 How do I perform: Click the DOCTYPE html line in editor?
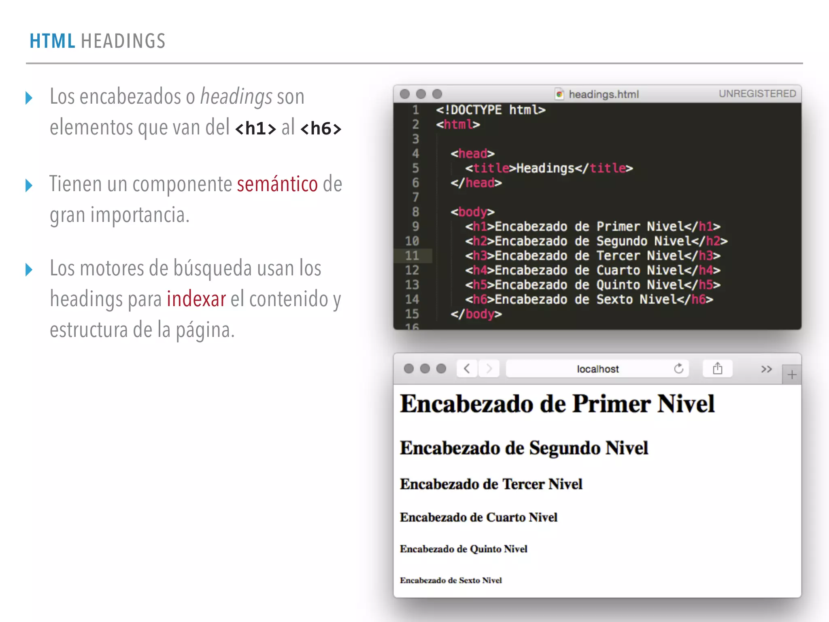point(491,110)
